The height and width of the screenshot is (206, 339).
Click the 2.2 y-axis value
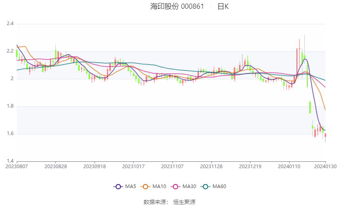10,51
